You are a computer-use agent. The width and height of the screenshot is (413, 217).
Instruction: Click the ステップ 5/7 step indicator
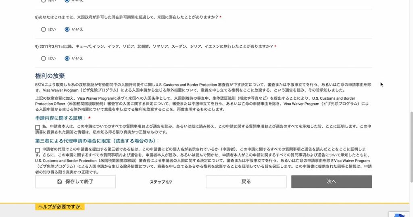coord(161,182)
